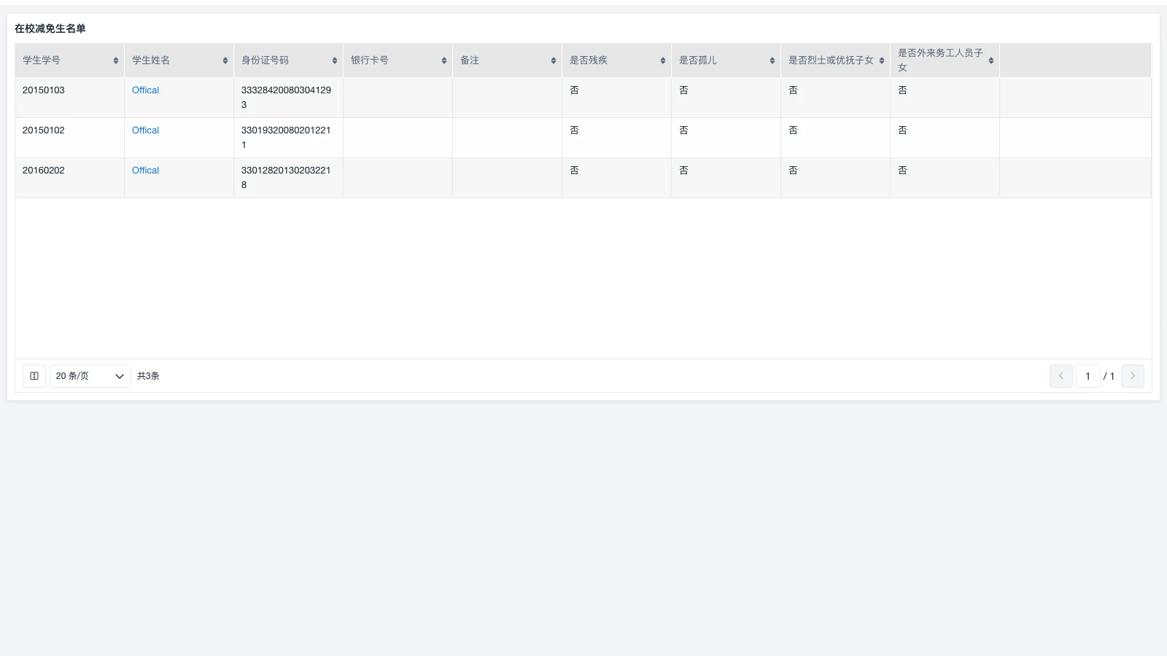Go to previous page arrow
The width and height of the screenshot is (1167, 656).
click(1061, 376)
